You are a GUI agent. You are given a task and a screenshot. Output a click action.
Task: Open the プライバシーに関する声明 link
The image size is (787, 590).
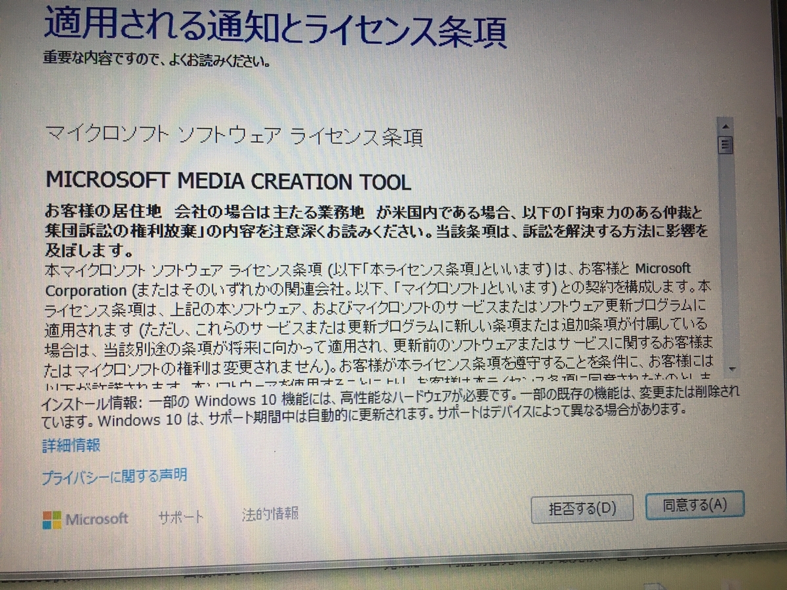[x=115, y=476]
